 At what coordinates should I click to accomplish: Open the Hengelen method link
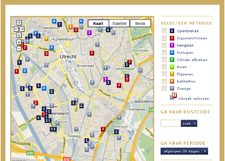(x=185, y=45)
